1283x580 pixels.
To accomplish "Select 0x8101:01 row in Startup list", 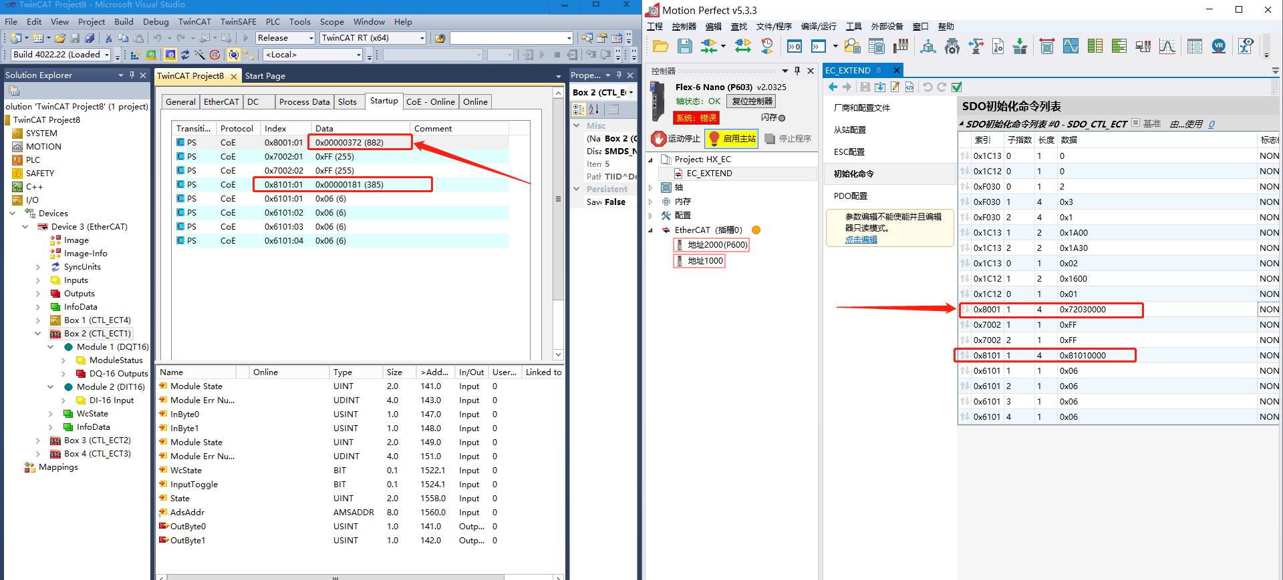I will 341,185.
